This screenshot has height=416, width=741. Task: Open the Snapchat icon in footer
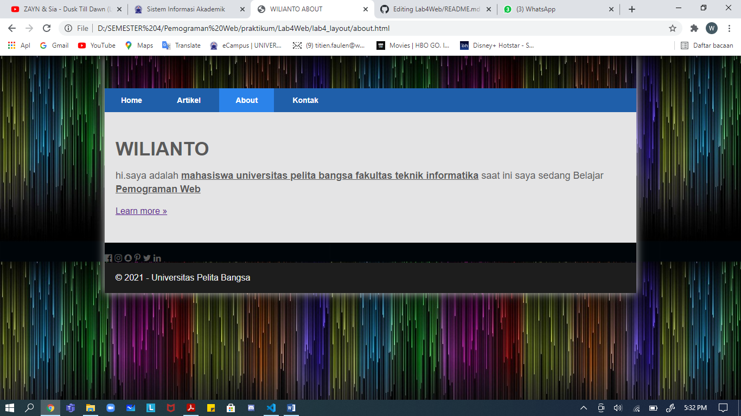click(x=128, y=258)
